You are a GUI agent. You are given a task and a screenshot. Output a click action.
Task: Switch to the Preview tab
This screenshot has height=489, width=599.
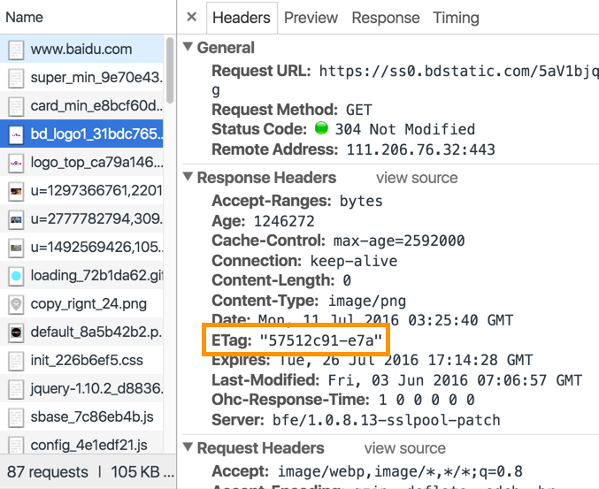(311, 18)
